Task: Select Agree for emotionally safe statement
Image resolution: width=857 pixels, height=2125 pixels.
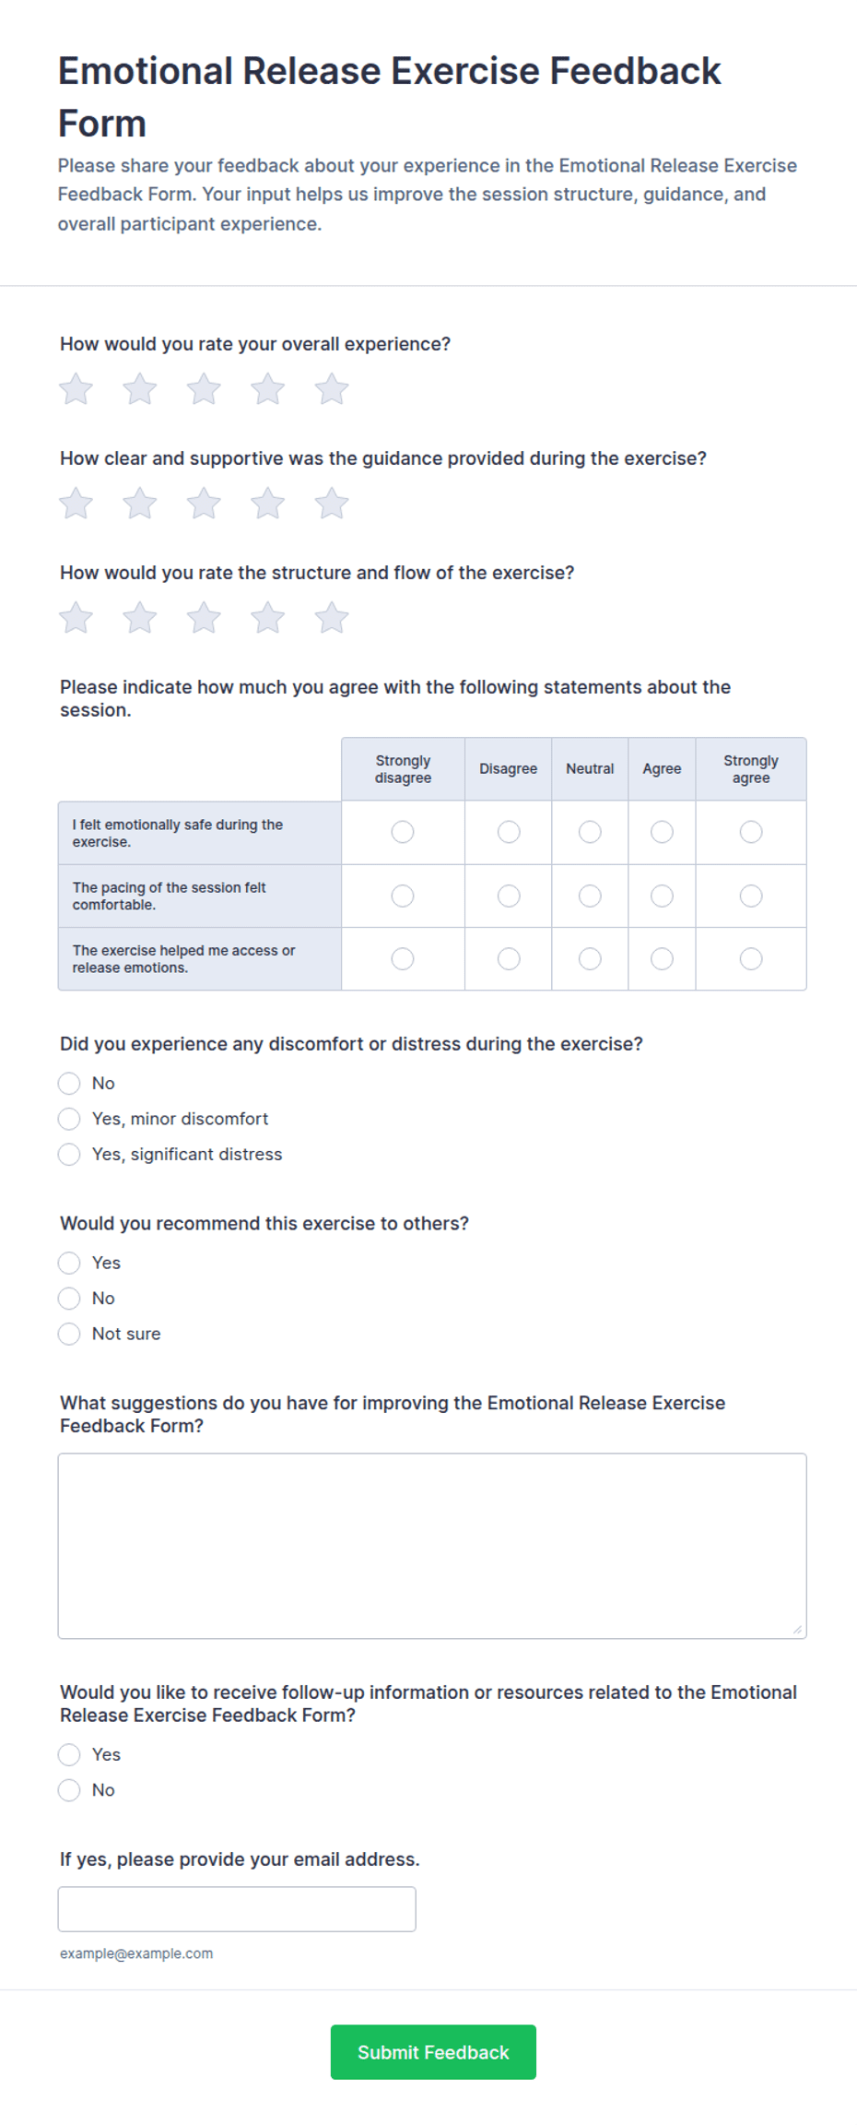Action: click(662, 832)
